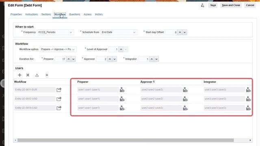Open the export icon for Entity LE-0011-EUR
This screenshot has height=146, width=260.
59,90
